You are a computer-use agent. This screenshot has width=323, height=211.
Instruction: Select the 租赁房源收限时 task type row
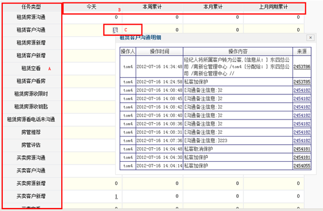click(31, 94)
